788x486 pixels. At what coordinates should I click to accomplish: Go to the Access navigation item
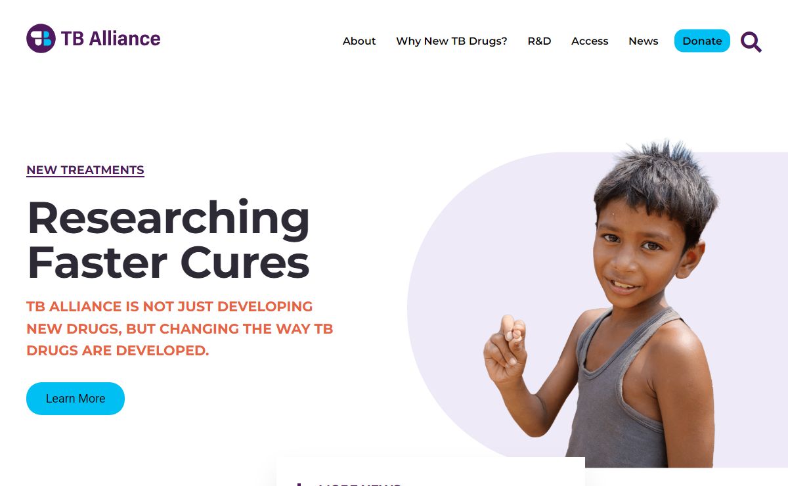tap(590, 41)
